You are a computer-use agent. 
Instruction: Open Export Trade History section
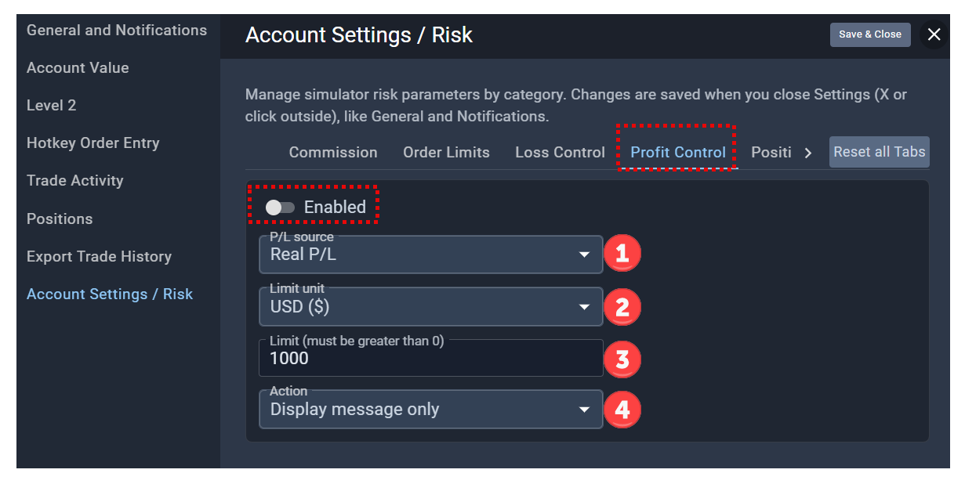(x=99, y=256)
